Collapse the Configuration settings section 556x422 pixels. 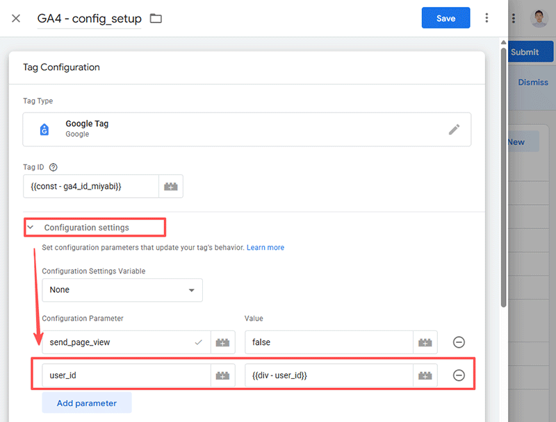[31, 227]
